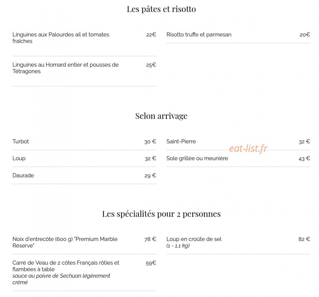Click the eat-list.fr watermark
This screenshot has height=297, width=319.
pos(248,148)
